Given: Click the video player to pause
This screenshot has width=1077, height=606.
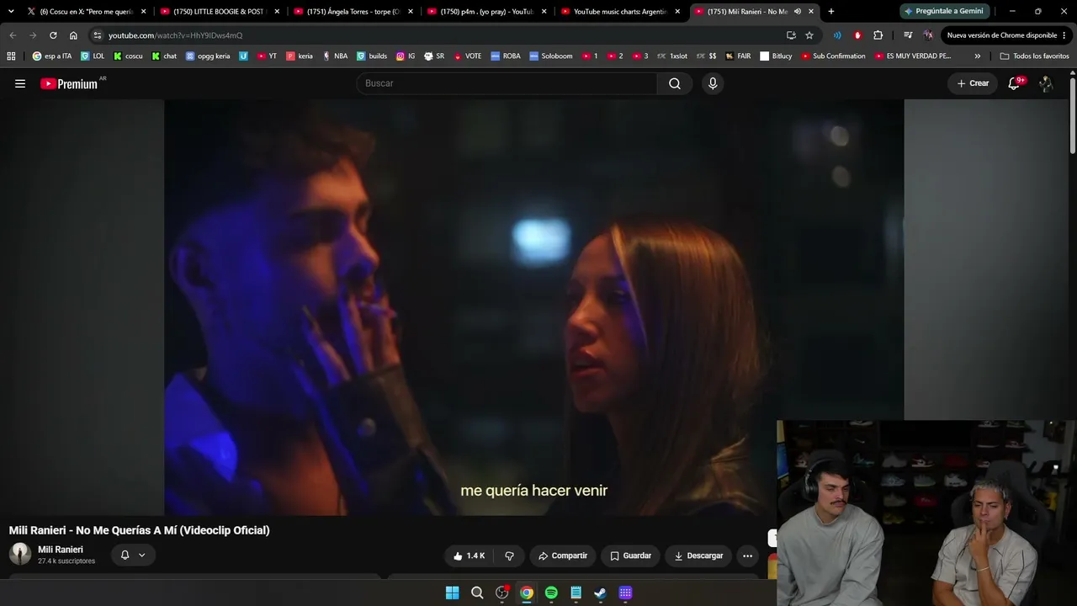Looking at the screenshot, I should click(x=533, y=307).
